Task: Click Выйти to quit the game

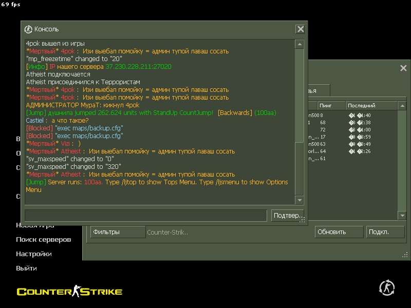Action: pos(27,268)
